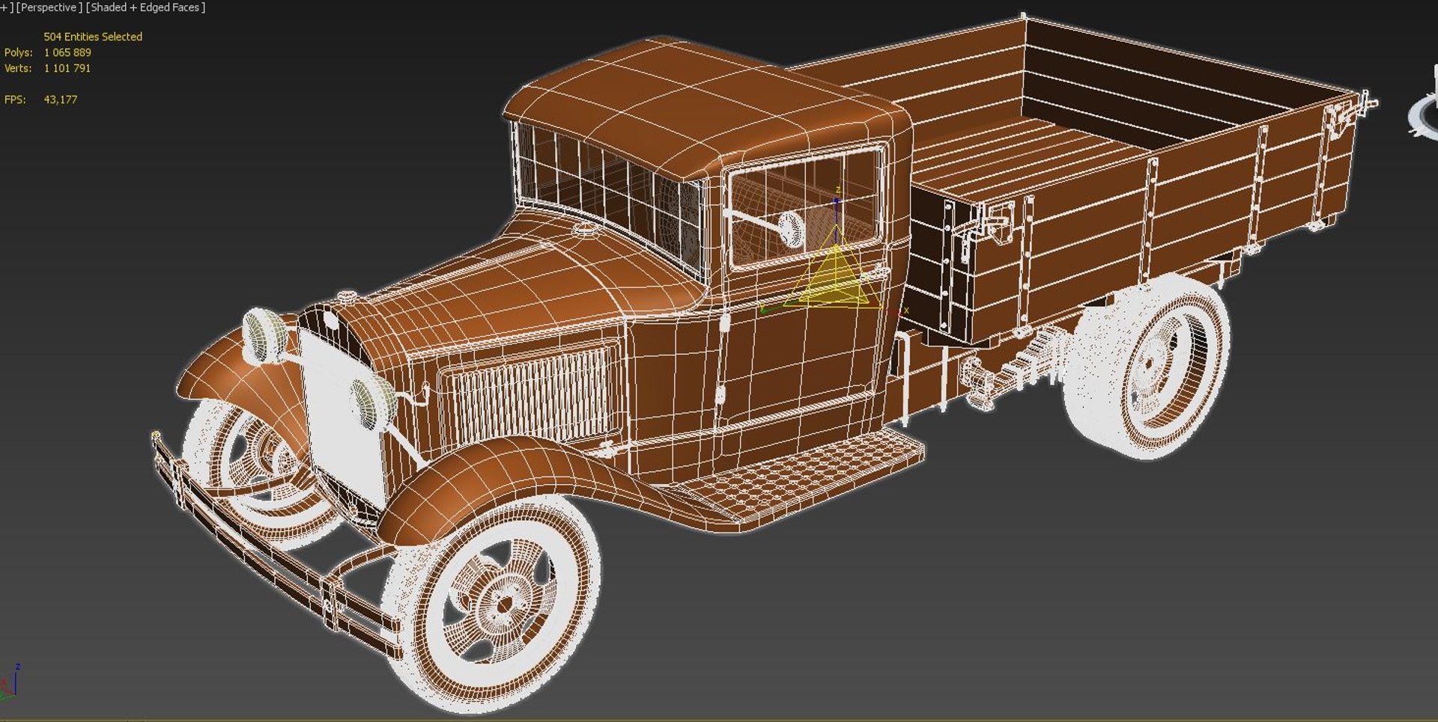Click the '504 Entities Selected' statistics text
Screen dimensions: 1438x722
(x=93, y=37)
